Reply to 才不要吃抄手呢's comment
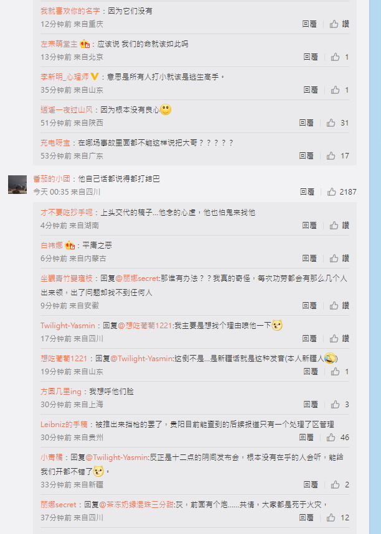The height and width of the screenshot is (534, 381). click(x=309, y=226)
